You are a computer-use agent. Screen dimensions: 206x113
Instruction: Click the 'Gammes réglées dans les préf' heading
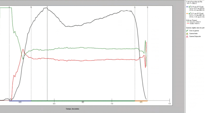click(x=195, y=28)
